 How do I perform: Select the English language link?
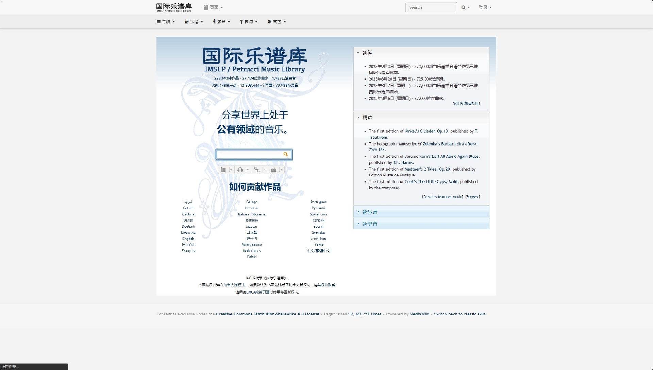point(188,239)
